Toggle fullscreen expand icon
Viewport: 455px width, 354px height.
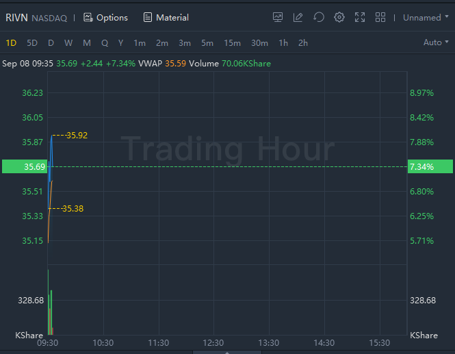click(x=360, y=17)
